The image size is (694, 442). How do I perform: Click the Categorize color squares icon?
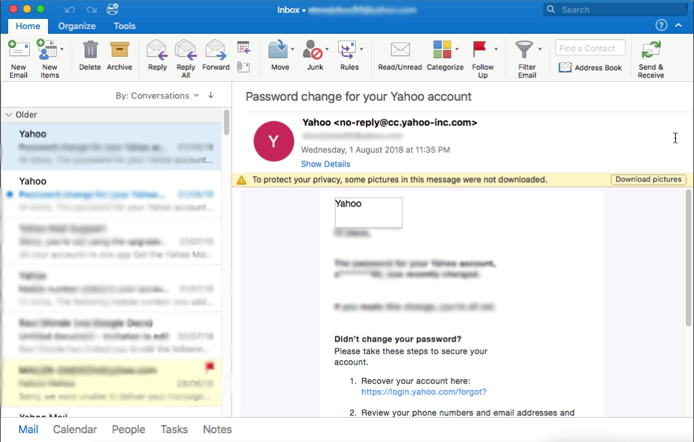442,49
